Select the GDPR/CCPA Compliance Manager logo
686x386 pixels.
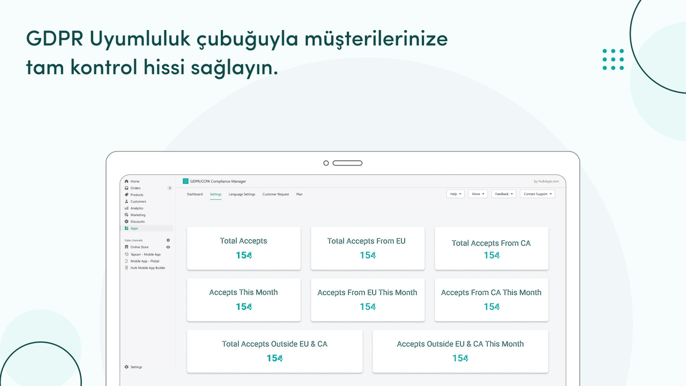coord(185,181)
